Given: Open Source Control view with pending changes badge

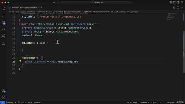Looking at the screenshot, I should point(3,23).
